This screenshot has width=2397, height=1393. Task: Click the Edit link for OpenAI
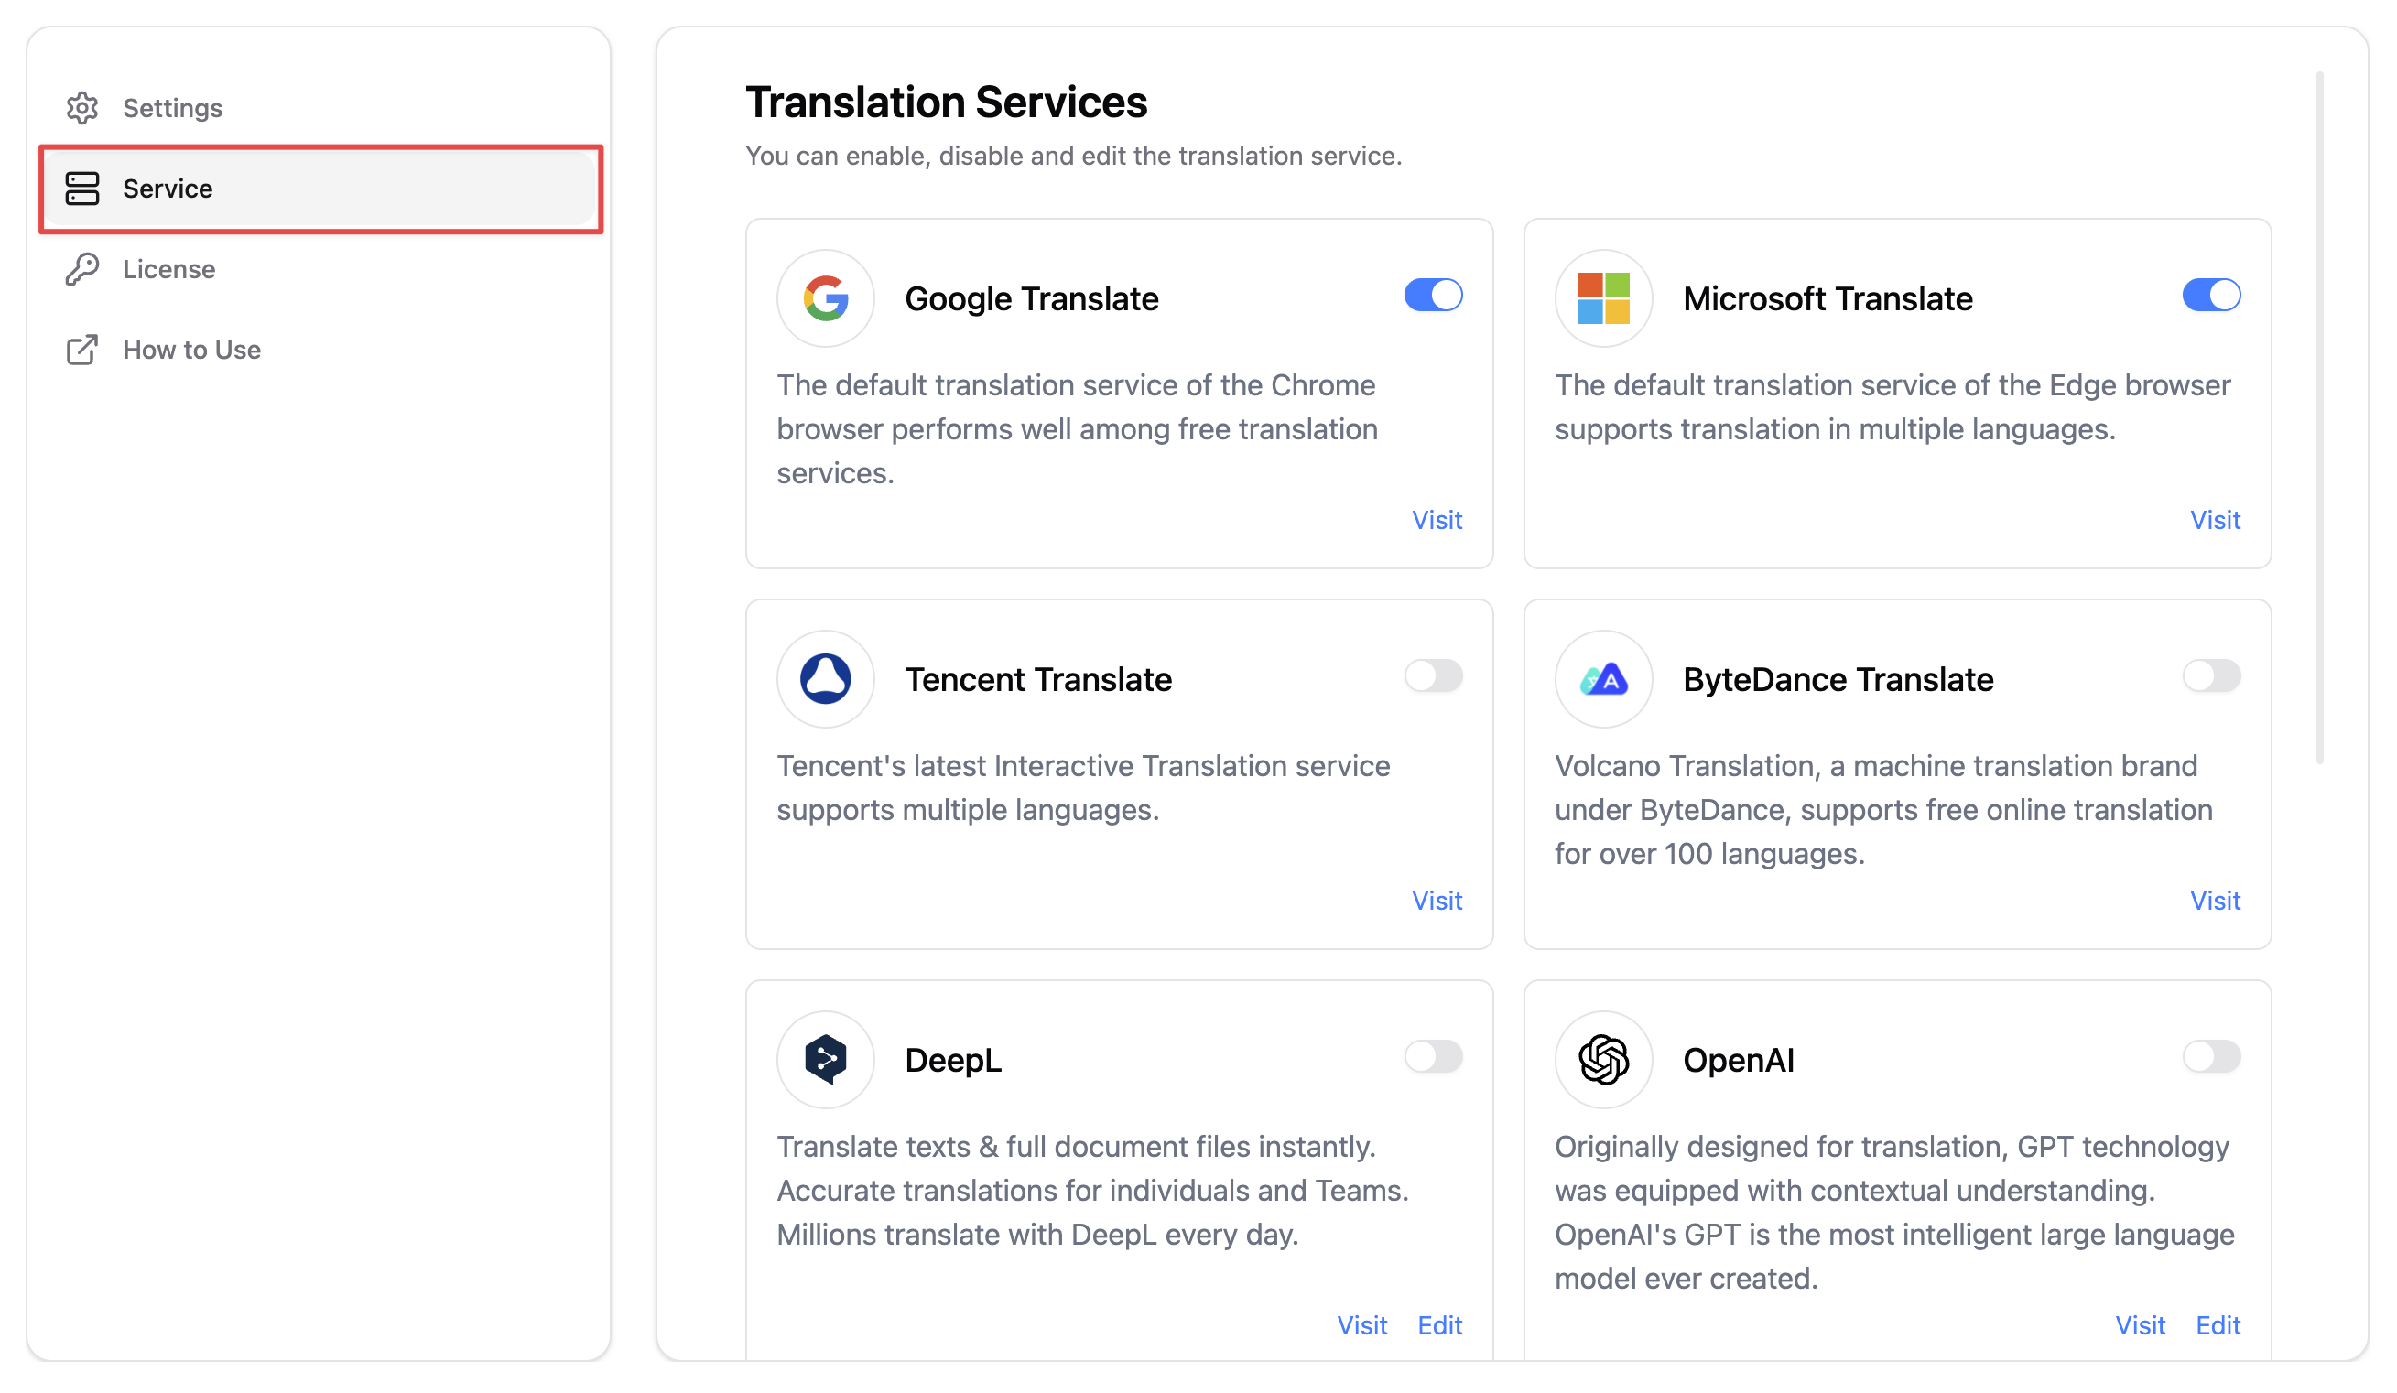[2218, 1325]
